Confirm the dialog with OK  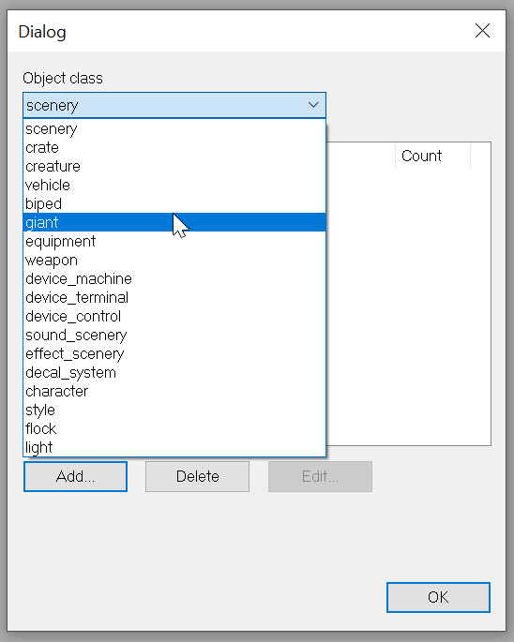pyautogui.click(x=438, y=597)
